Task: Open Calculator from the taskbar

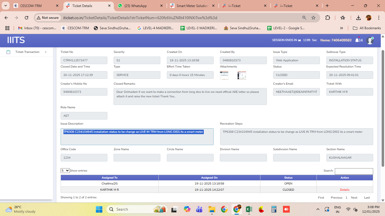Action: click(x=274, y=209)
